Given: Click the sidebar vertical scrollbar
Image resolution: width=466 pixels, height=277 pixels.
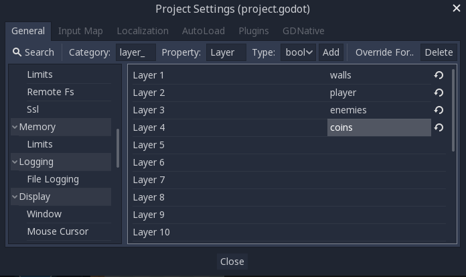Looking at the screenshot, I should pyautogui.click(x=118, y=148).
